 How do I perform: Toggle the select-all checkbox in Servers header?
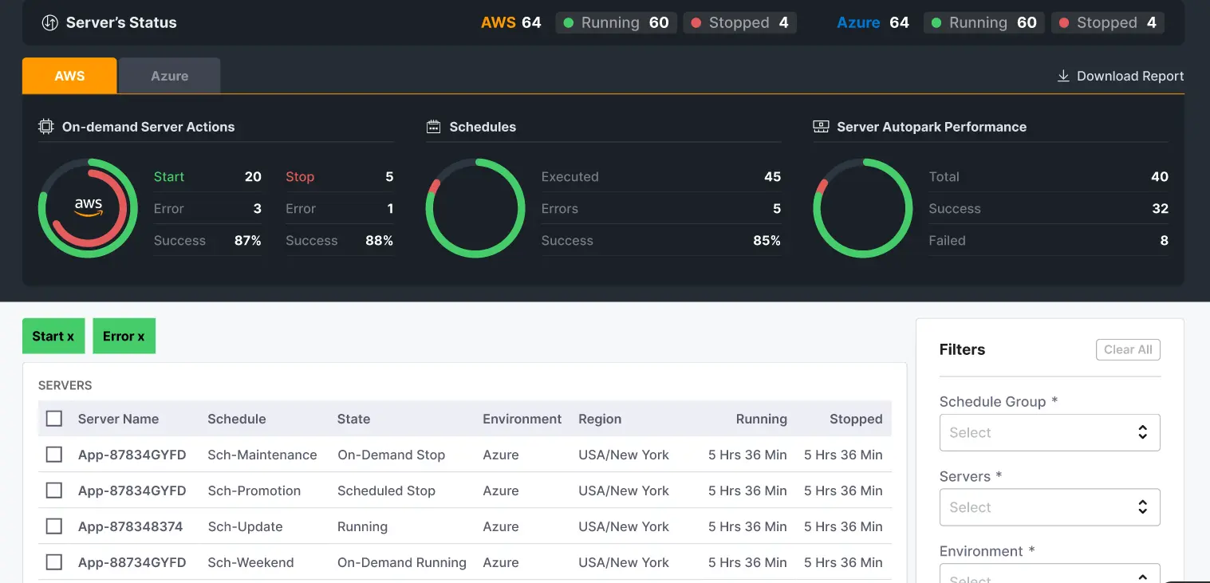[x=54, y=419]
